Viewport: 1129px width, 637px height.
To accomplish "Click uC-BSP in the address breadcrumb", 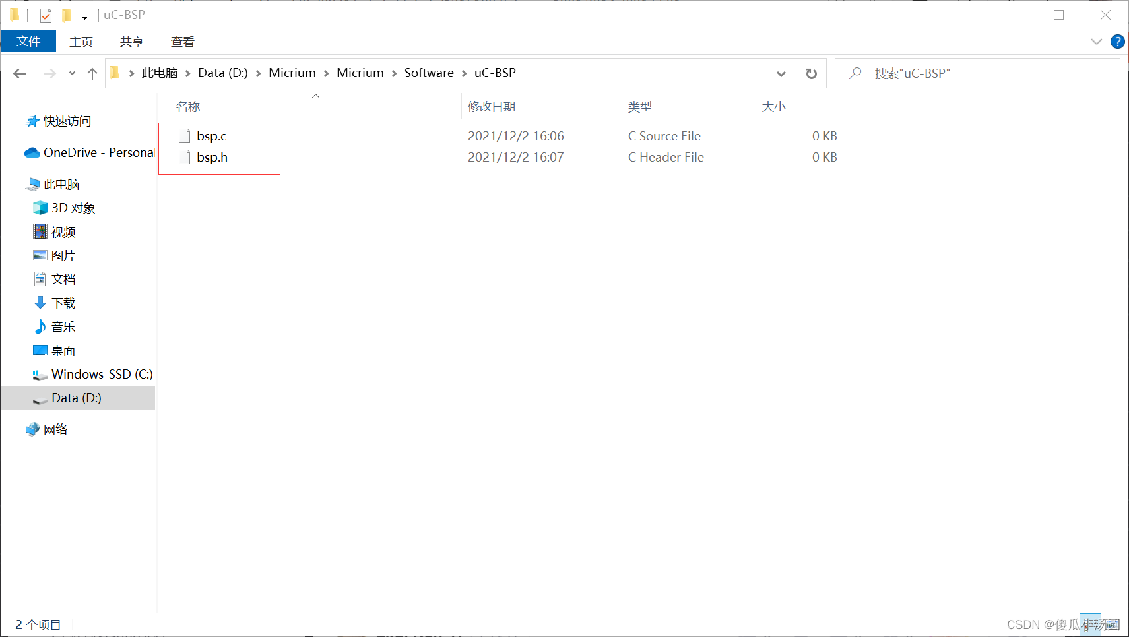I will point(495,73).
